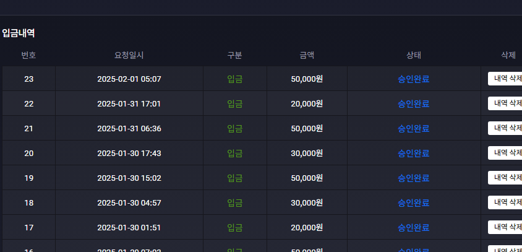Click the 2025-01-30 04:57 date cell

[129, 202]
